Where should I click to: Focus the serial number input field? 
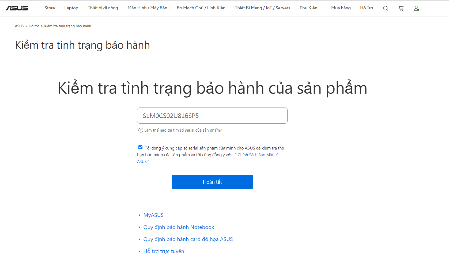pos(212,116)
